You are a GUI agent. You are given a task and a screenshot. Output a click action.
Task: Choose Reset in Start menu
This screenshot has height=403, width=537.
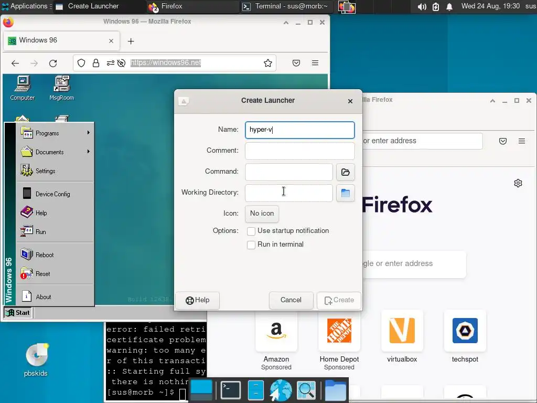[x=55, y=273]
